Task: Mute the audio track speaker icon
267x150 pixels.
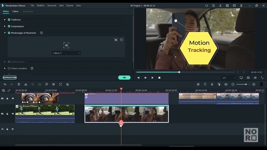Action: [13, 129]
